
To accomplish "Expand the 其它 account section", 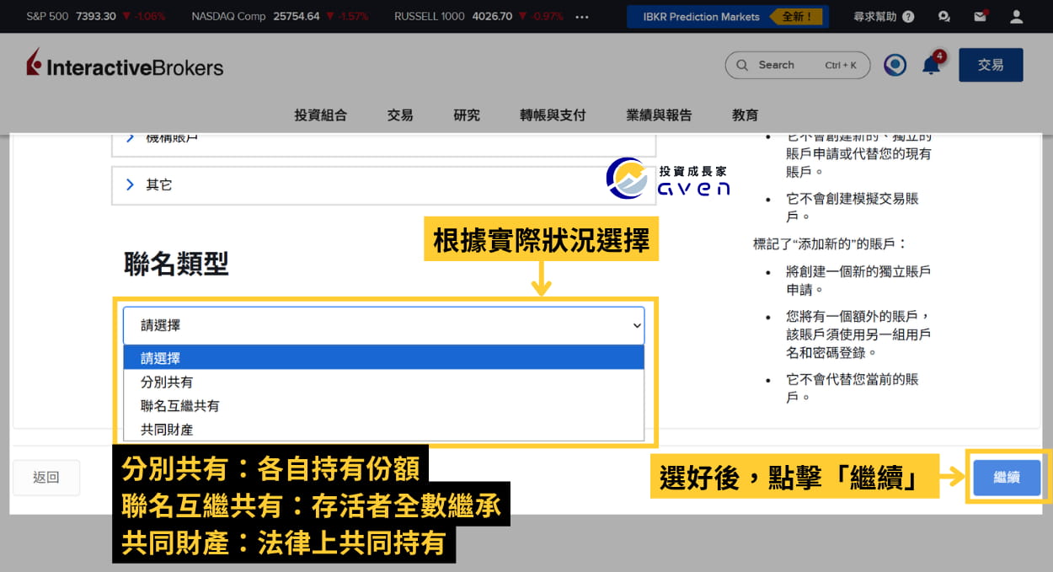I will [383, 184].
